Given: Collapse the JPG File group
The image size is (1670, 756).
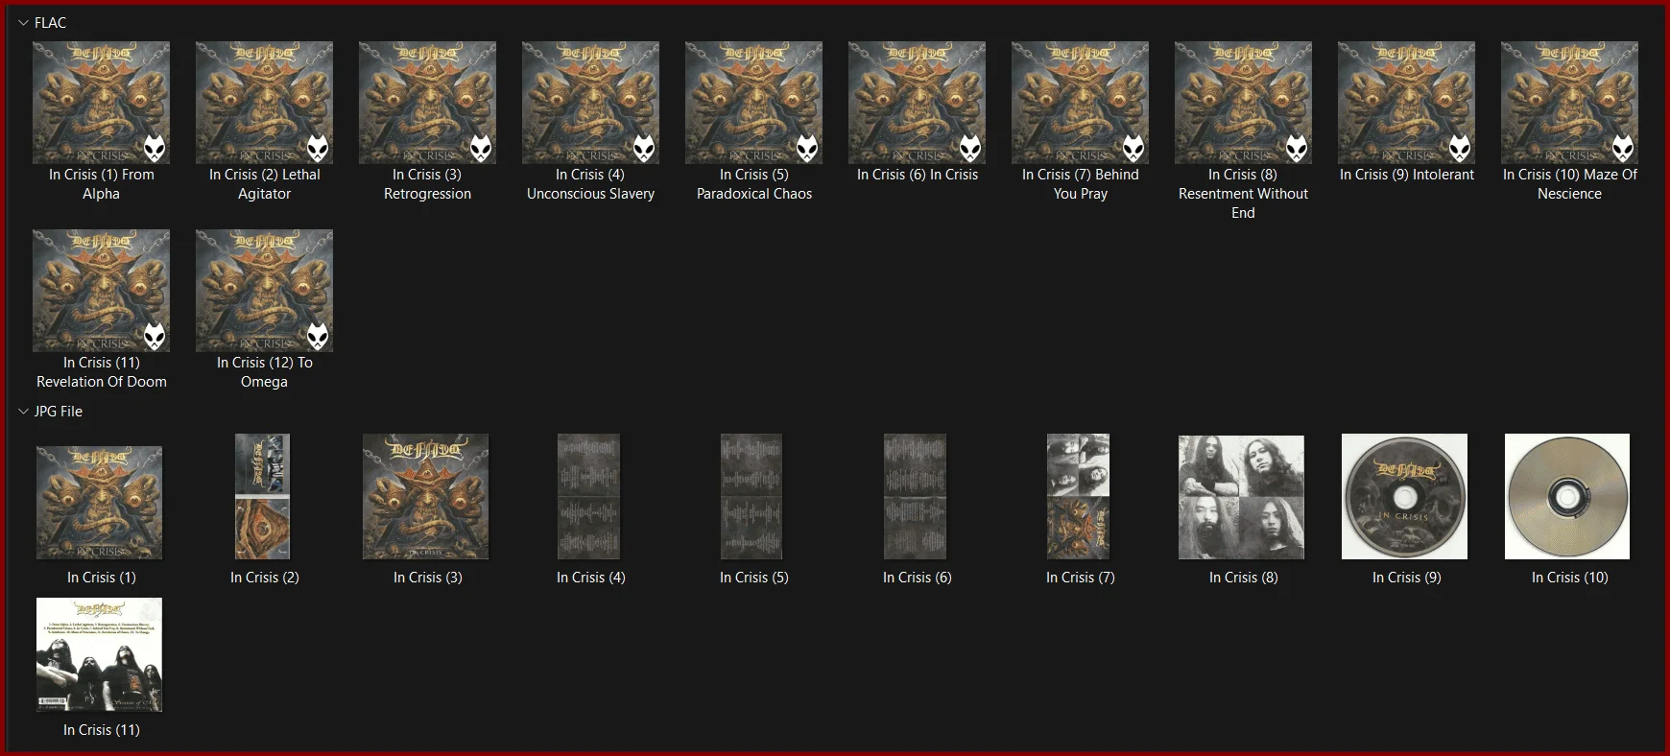Looking at the screenshot, I should (23, 412).
